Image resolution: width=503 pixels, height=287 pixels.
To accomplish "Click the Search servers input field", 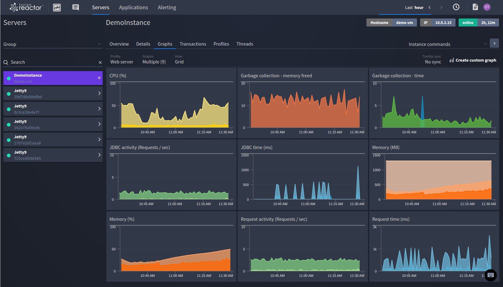I will (52, 62).
